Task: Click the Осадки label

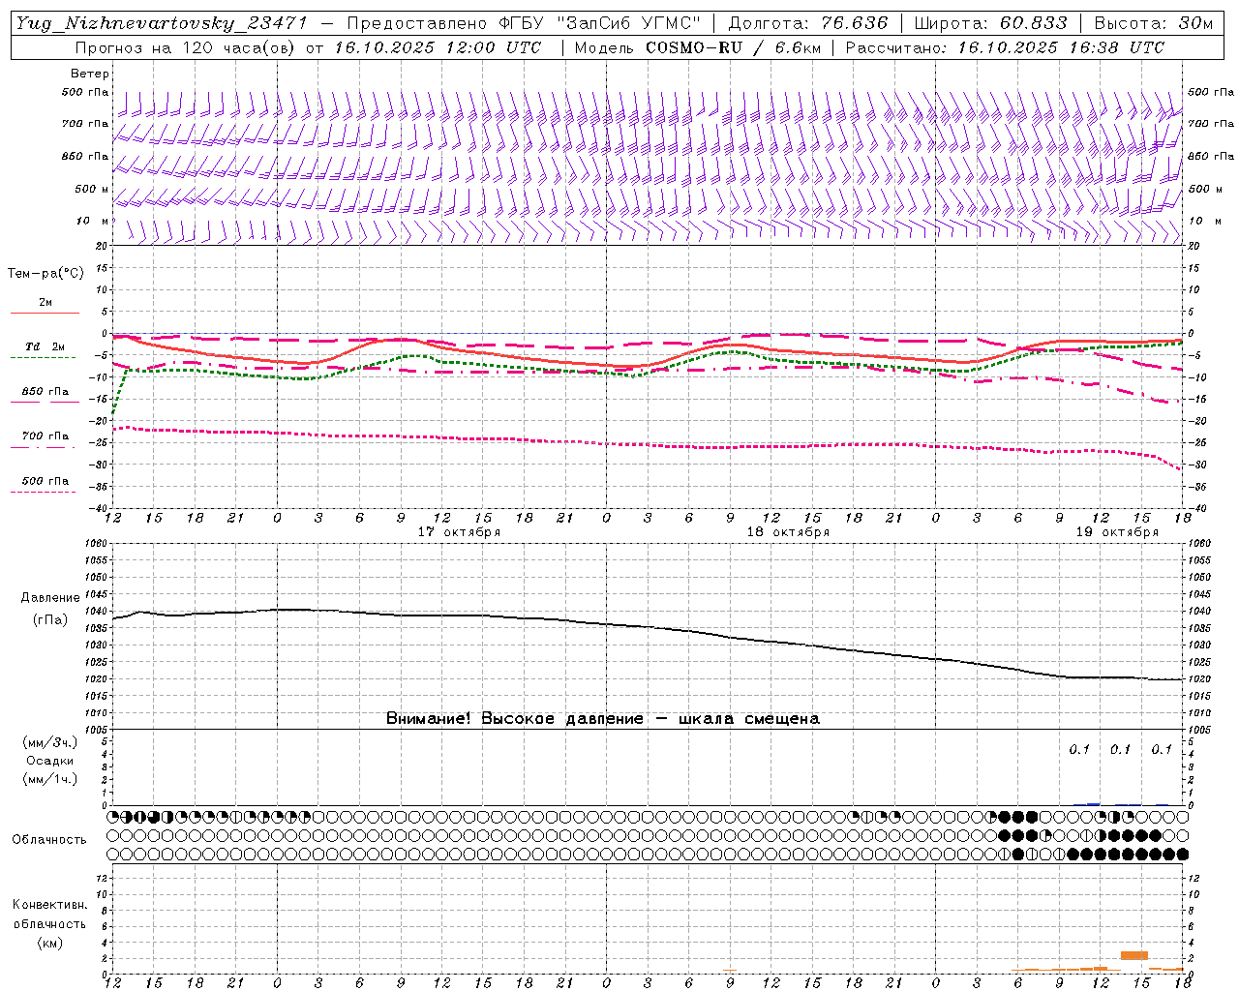Action: pos(50,761)
